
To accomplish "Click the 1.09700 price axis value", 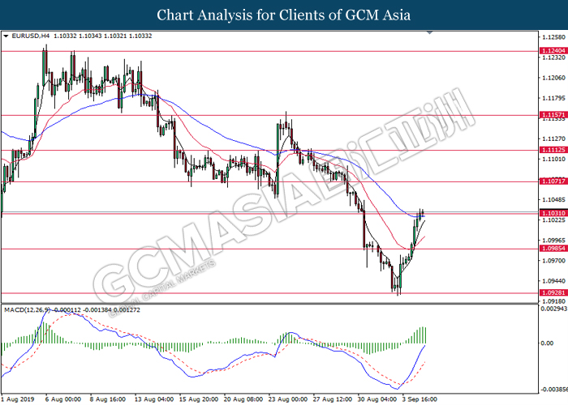I will click(554, 260).
